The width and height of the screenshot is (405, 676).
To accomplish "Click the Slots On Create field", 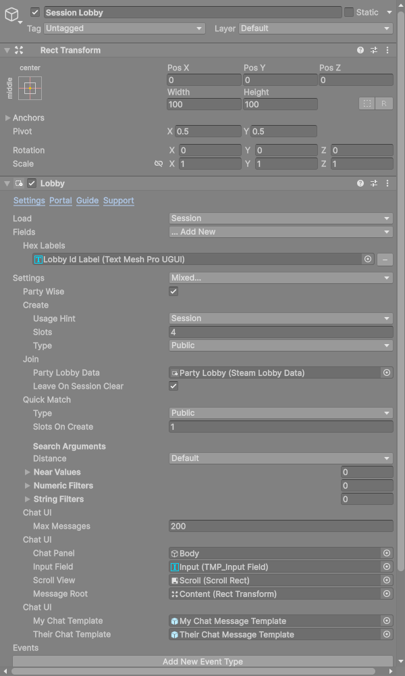I will 281,427.
